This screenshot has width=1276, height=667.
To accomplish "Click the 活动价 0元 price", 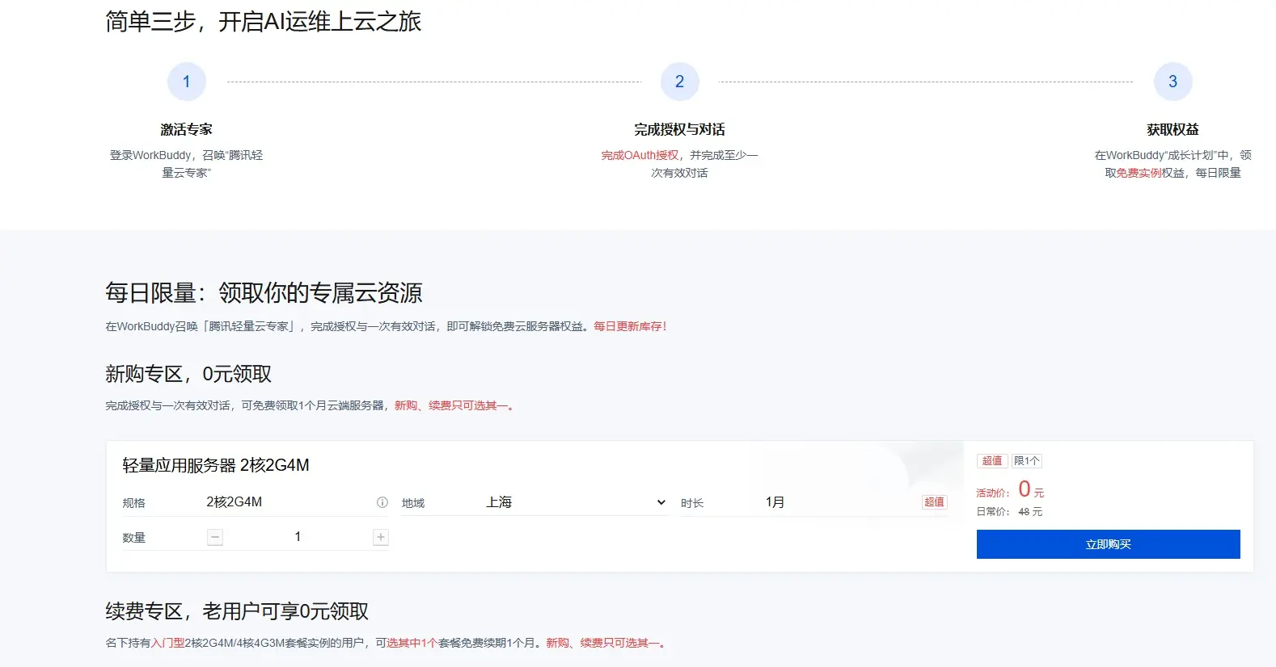I will coord(1010,490).
